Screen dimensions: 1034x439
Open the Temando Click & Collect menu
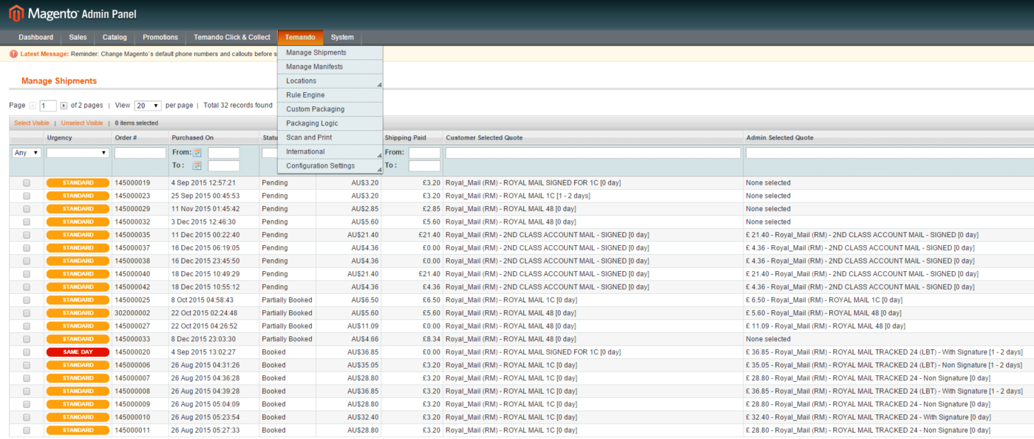[232, 38]
